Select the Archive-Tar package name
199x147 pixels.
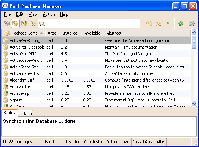[20, 87]
